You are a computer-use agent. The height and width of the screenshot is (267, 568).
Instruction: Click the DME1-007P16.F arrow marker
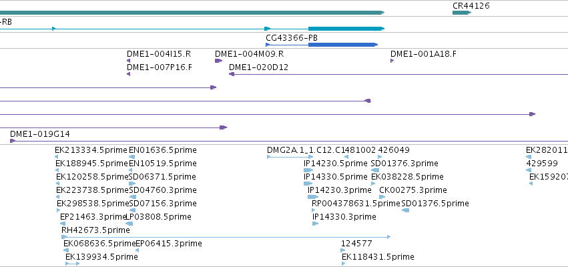[129, 74]
